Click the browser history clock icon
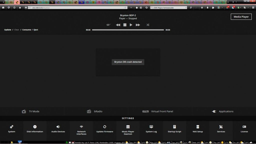Viewport: 256px width, 144px height. [x=14, y=7]
